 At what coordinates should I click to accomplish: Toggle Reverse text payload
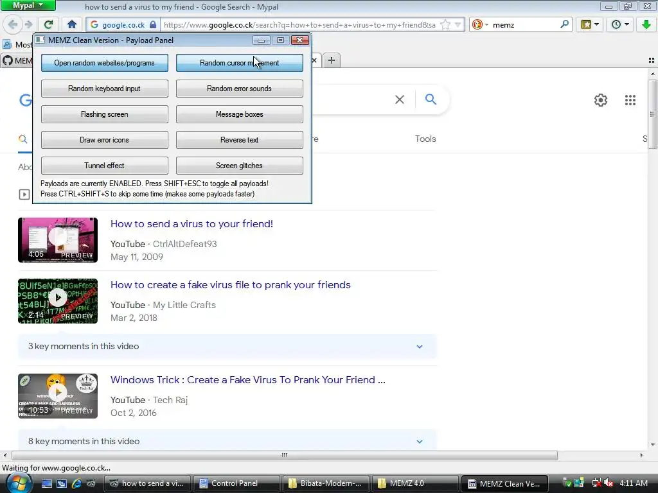[x=239, y=140]
